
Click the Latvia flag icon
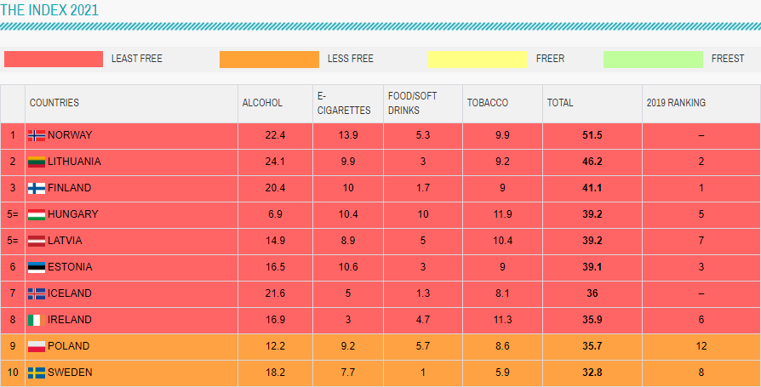pyautogui.click(x=37, y=241)
